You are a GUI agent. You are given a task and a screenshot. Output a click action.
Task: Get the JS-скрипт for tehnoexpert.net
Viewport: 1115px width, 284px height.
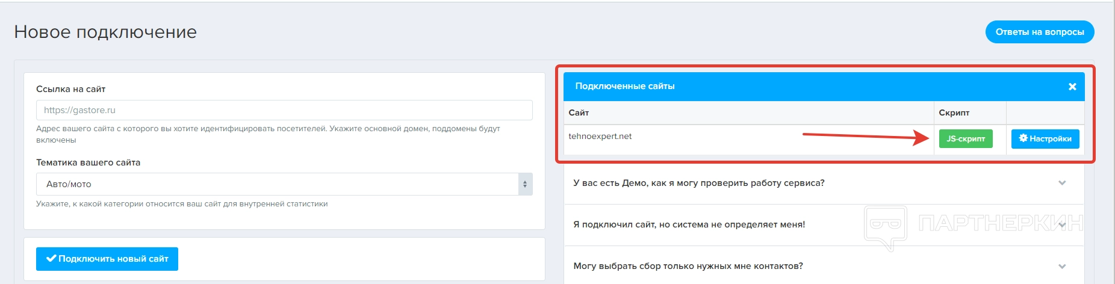tap(966, 139)
